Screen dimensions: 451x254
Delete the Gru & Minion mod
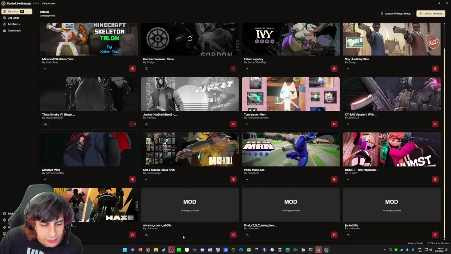tap(233, 179)
